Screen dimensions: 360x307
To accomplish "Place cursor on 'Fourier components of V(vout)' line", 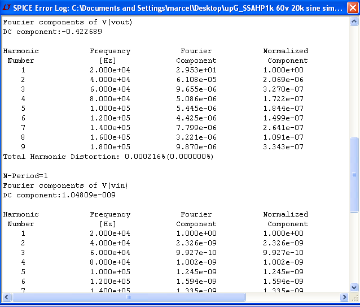I will point(68,22).
